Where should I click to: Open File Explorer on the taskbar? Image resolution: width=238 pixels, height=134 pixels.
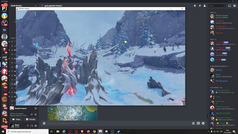click(x=58, y=131)
